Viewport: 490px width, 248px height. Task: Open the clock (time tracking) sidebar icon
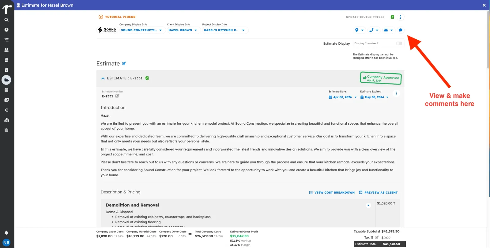6,30
